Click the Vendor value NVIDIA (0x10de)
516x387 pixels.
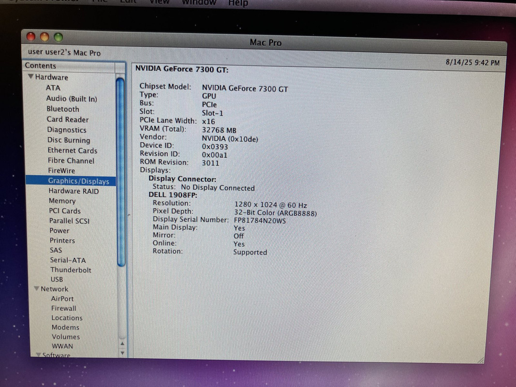[230, 138]
